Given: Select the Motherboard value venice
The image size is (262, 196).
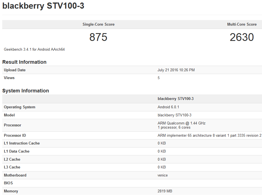Looking at the screenshot, I should (162, 175).
